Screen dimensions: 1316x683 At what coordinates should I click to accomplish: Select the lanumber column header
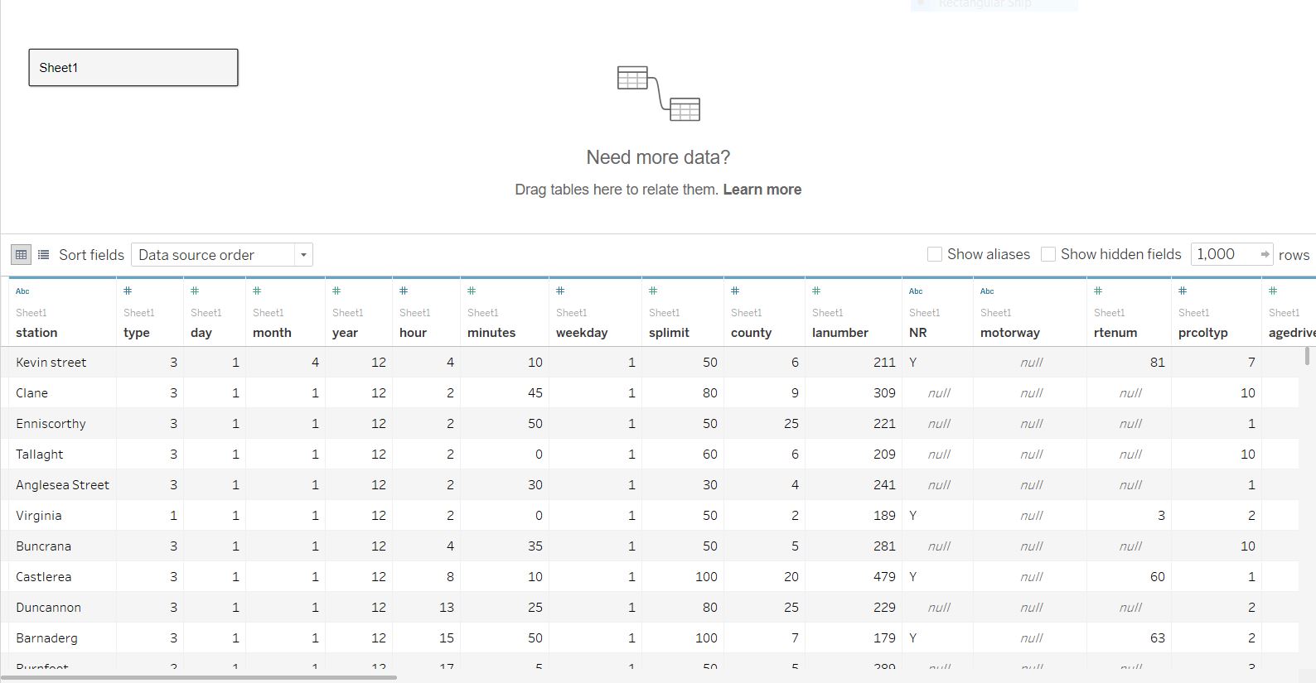(x=840, y=333)
